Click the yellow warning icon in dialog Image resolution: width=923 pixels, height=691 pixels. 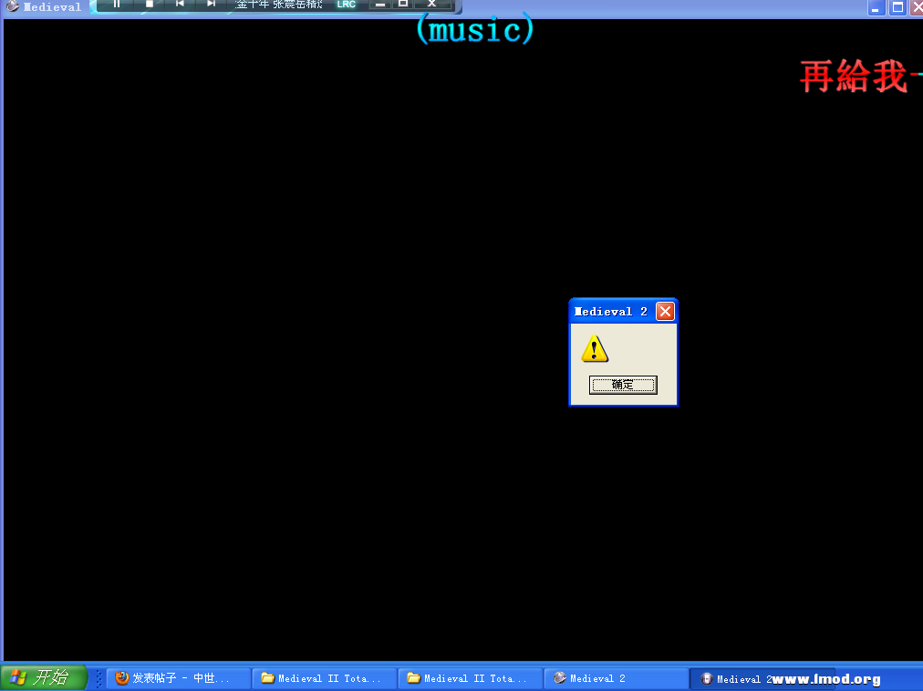[595, 348]
